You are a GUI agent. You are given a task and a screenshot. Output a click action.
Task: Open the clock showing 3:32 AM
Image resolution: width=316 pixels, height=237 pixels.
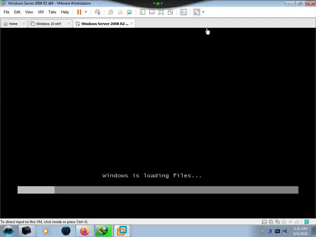point(300,231)
